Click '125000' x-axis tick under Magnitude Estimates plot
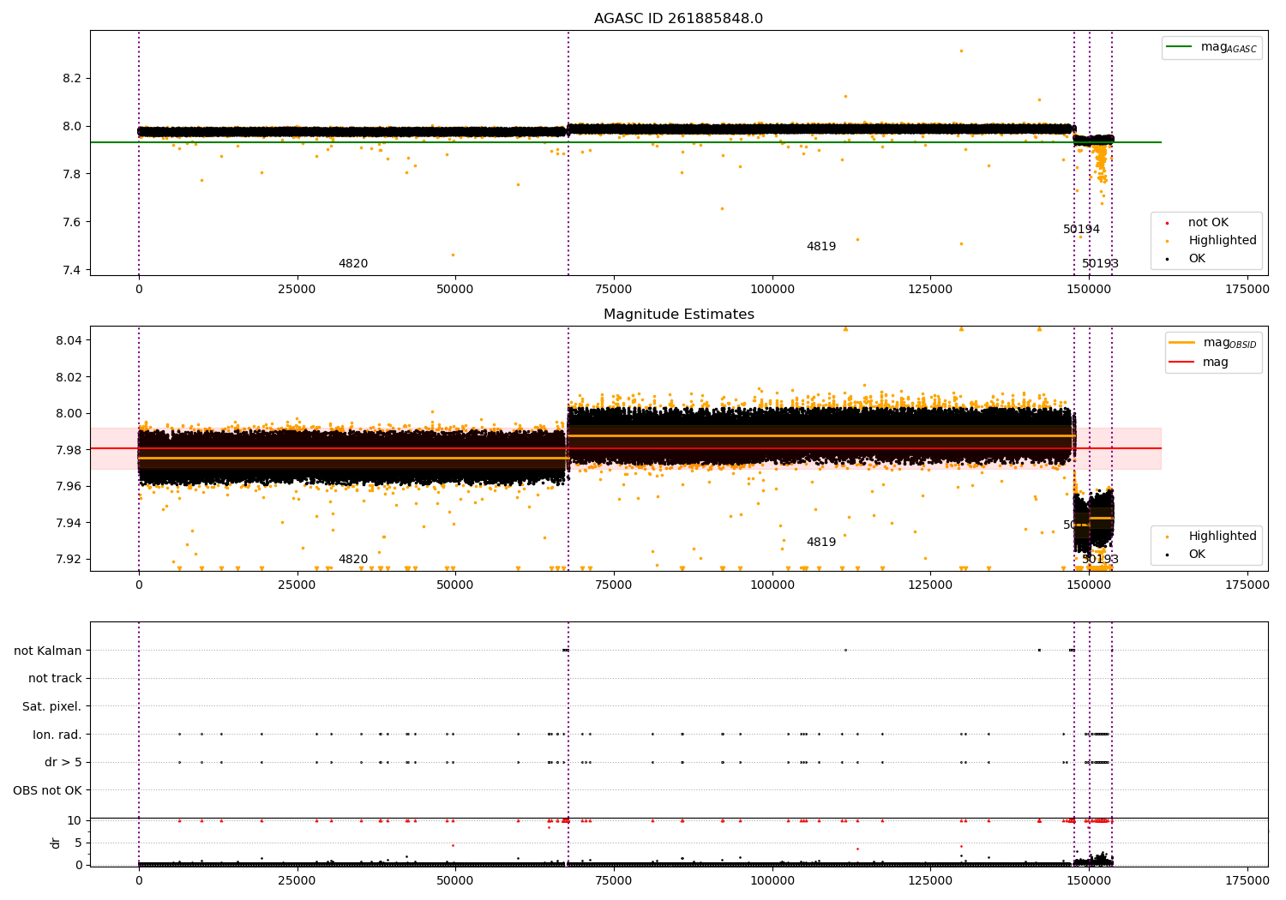The image size is (1286, 900). click(930, 585)
